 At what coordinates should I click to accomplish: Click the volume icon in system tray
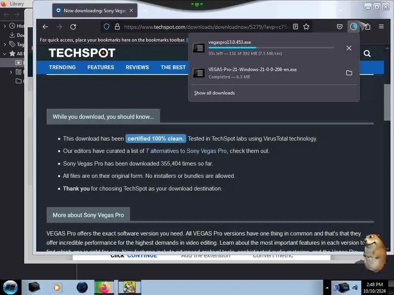[355, 288]
